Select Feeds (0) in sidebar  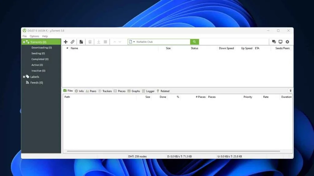[36, 82]
